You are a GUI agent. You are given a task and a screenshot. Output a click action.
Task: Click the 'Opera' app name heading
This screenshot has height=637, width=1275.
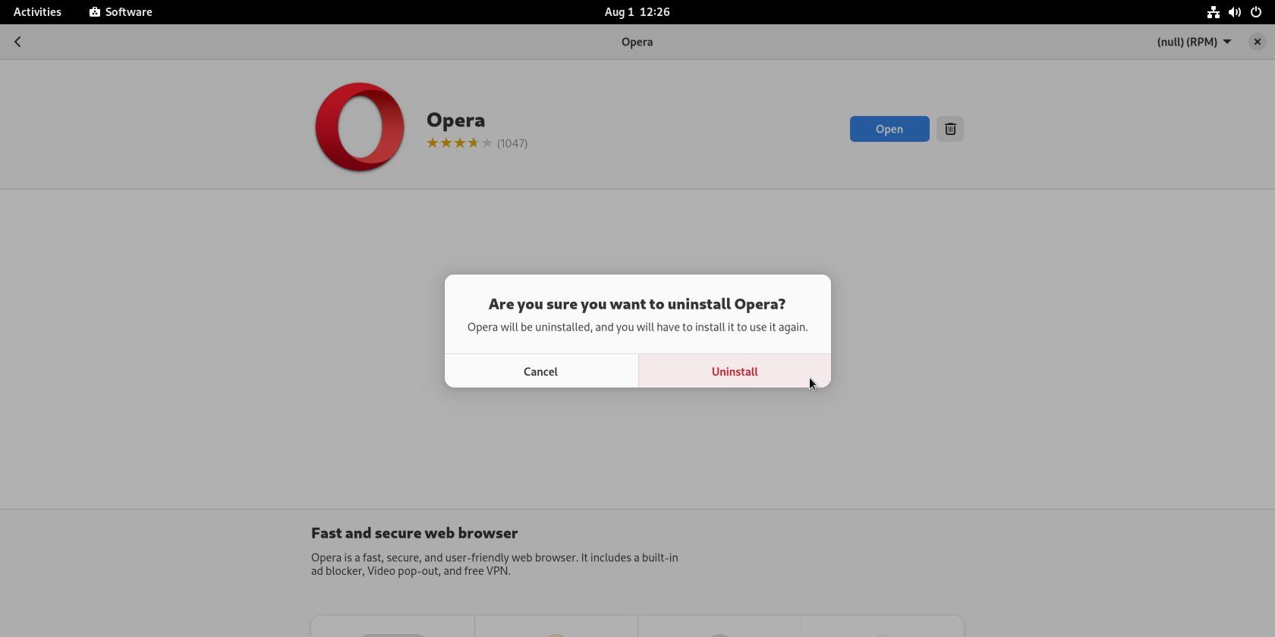click(455, 120)
